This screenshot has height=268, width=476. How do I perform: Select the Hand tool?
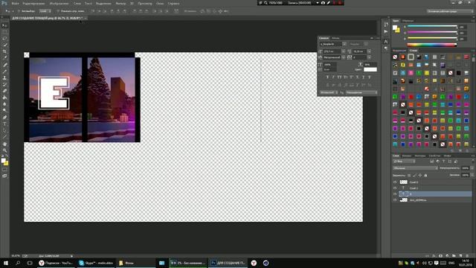coord(4,144)
